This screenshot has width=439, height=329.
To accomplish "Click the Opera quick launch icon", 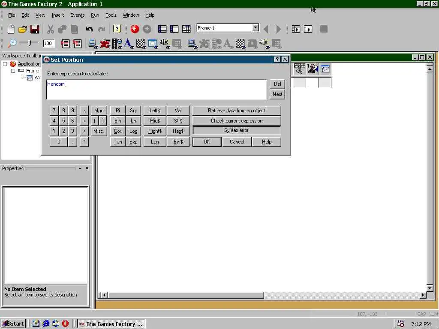I will (x=65, y=324).
